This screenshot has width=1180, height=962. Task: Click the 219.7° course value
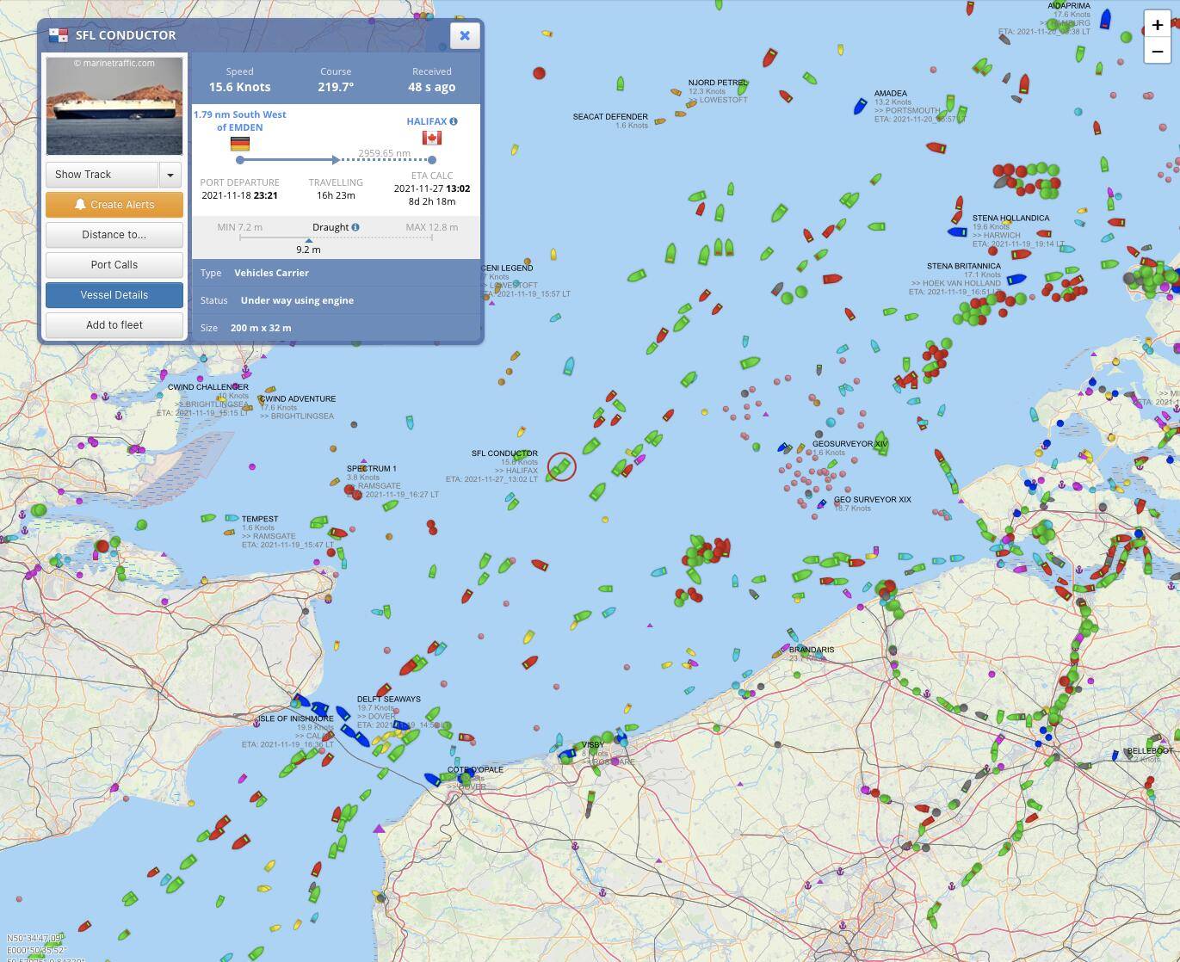(x=336, y=87)
